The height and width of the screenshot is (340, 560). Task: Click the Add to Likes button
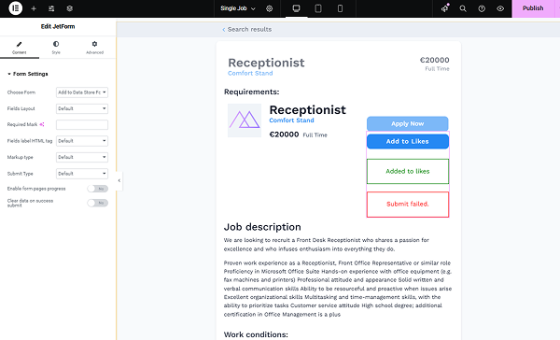click(408, 142)
